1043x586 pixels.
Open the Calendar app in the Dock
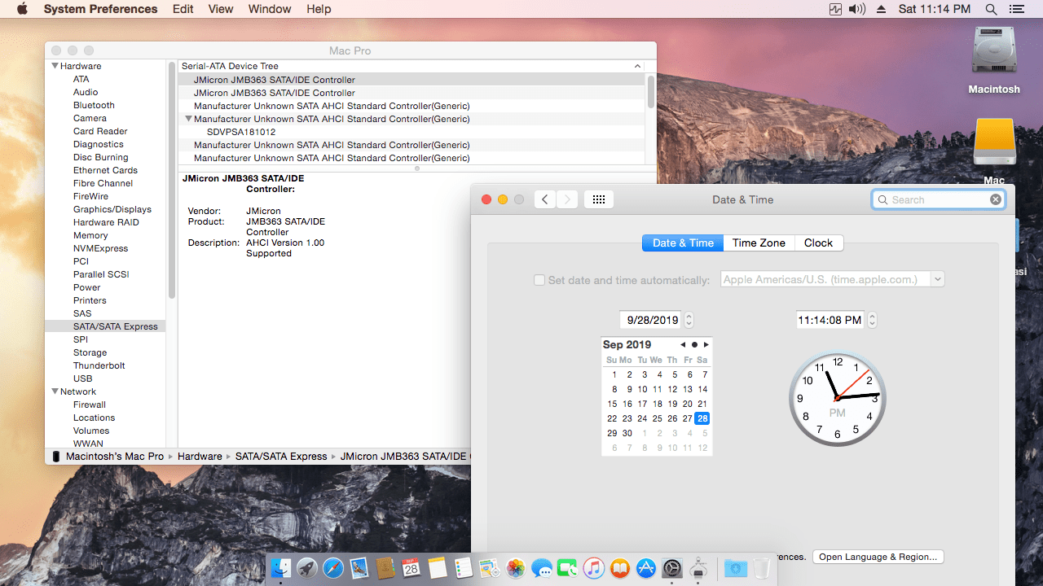tap(411, 568)
